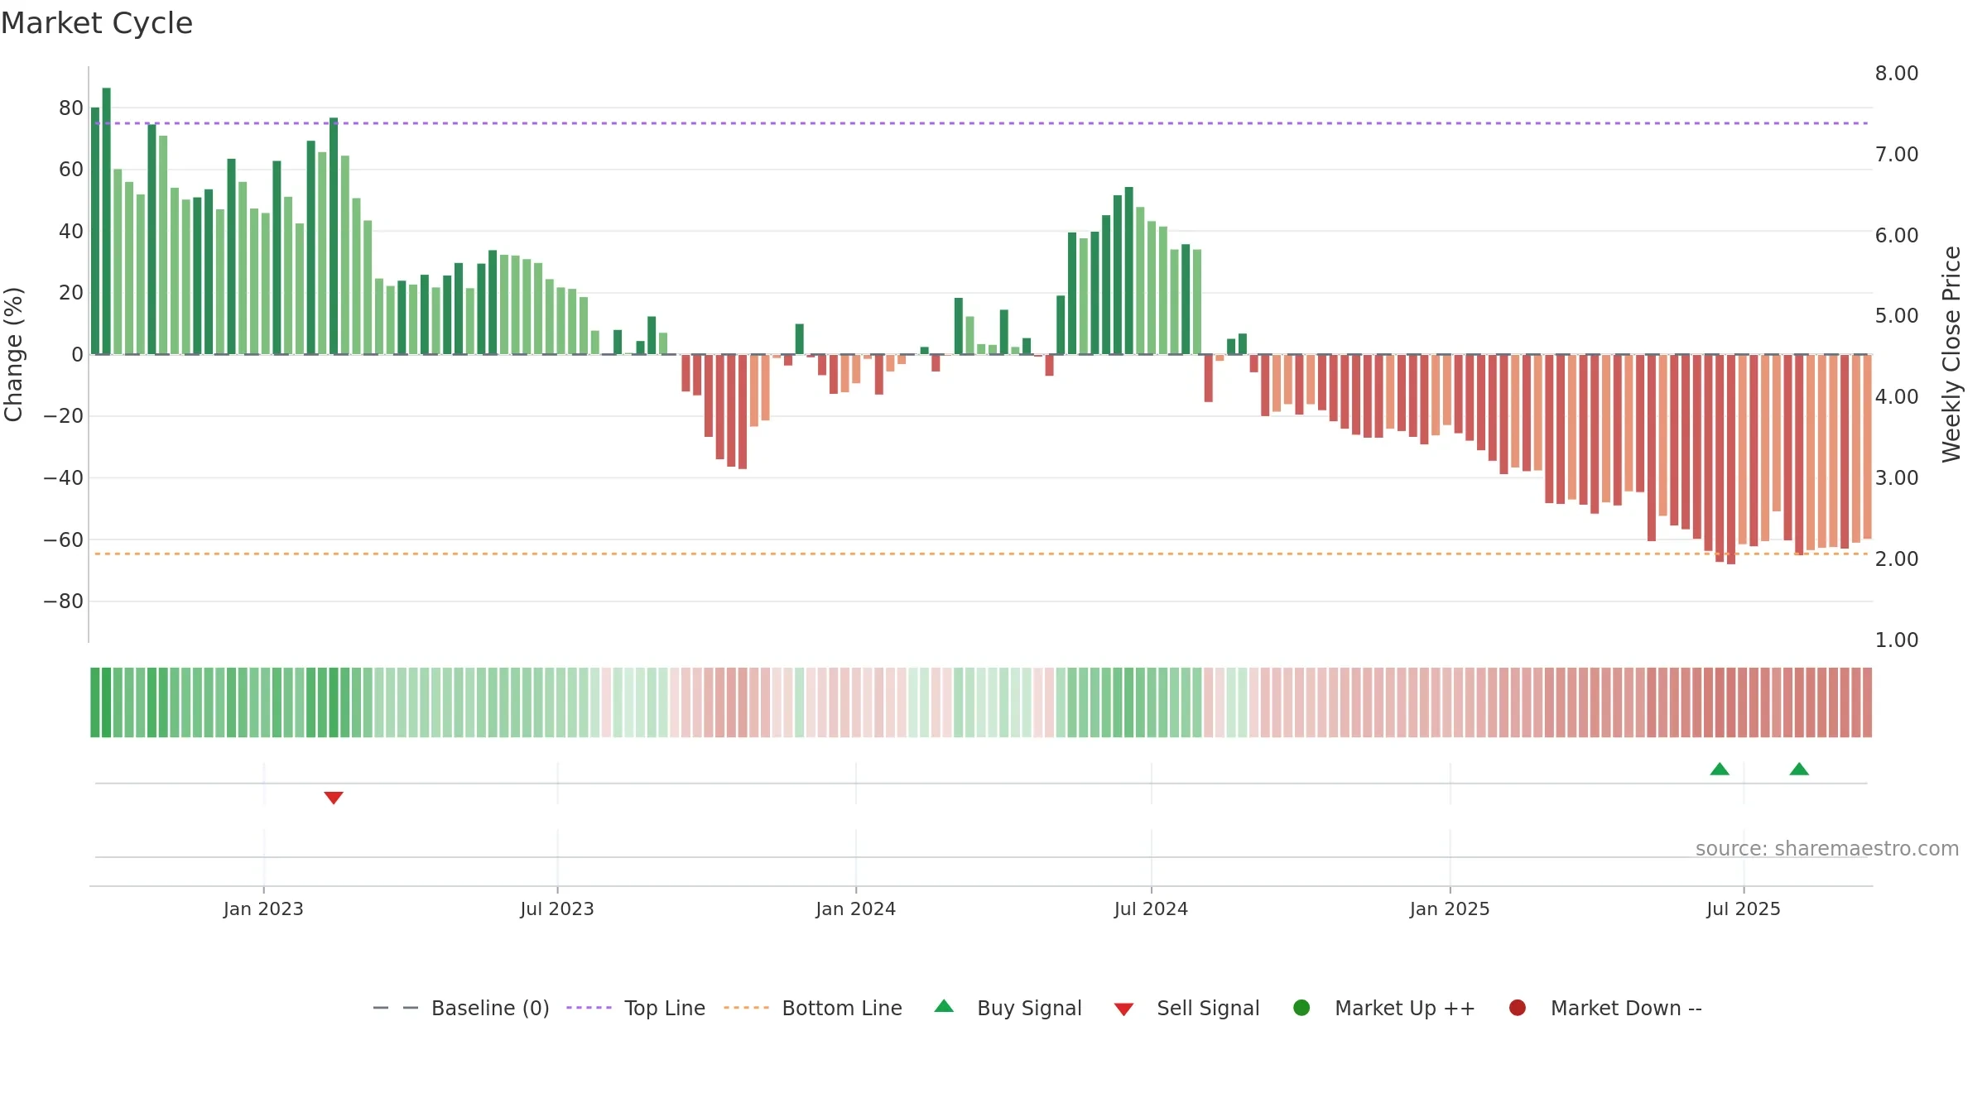Click the Jul 2025 axis label
This screenshot has width=1987, height=1117.
point(1744,908)
